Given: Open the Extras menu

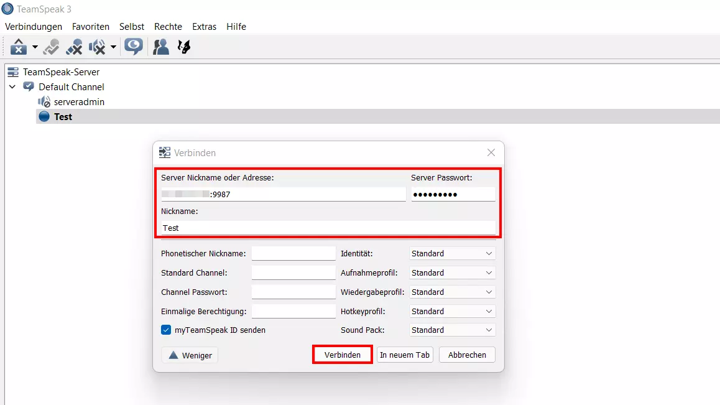Looking at the screenshot, I should coord(205,27).
